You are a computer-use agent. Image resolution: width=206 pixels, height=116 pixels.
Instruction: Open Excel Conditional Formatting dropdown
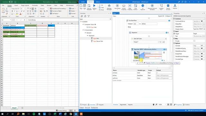pyautogui.click(x=58, y=9)
